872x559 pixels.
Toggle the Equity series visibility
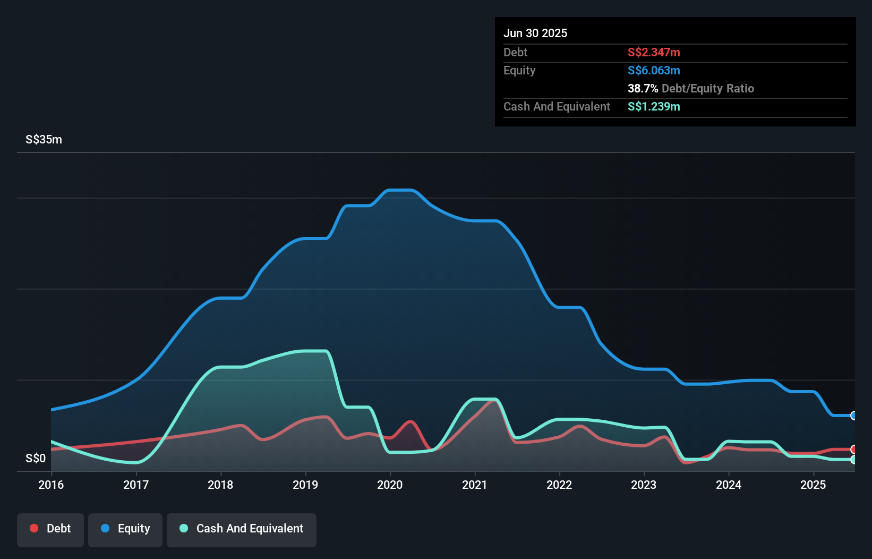[x=125, y=529]
